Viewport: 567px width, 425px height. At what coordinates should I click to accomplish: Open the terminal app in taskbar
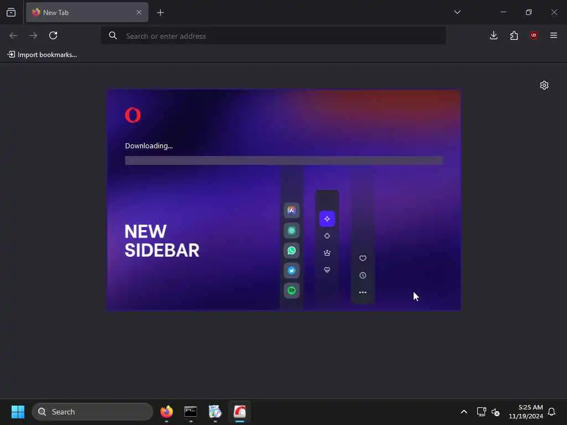point(190,412)
